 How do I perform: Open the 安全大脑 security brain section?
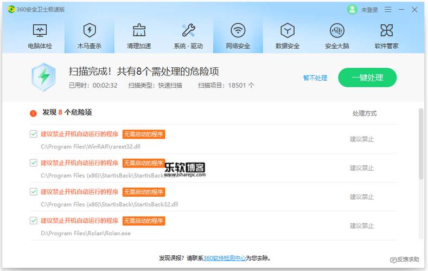[337, 36]
